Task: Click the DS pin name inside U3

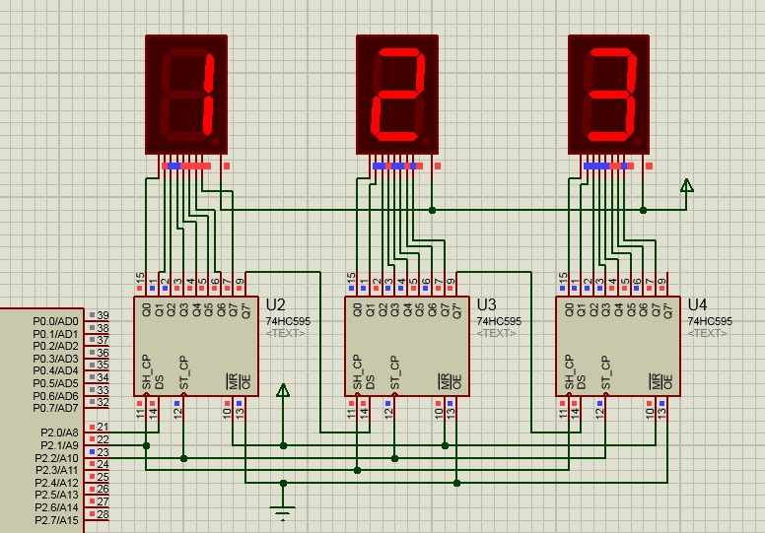Action: (x=371, y=382)
